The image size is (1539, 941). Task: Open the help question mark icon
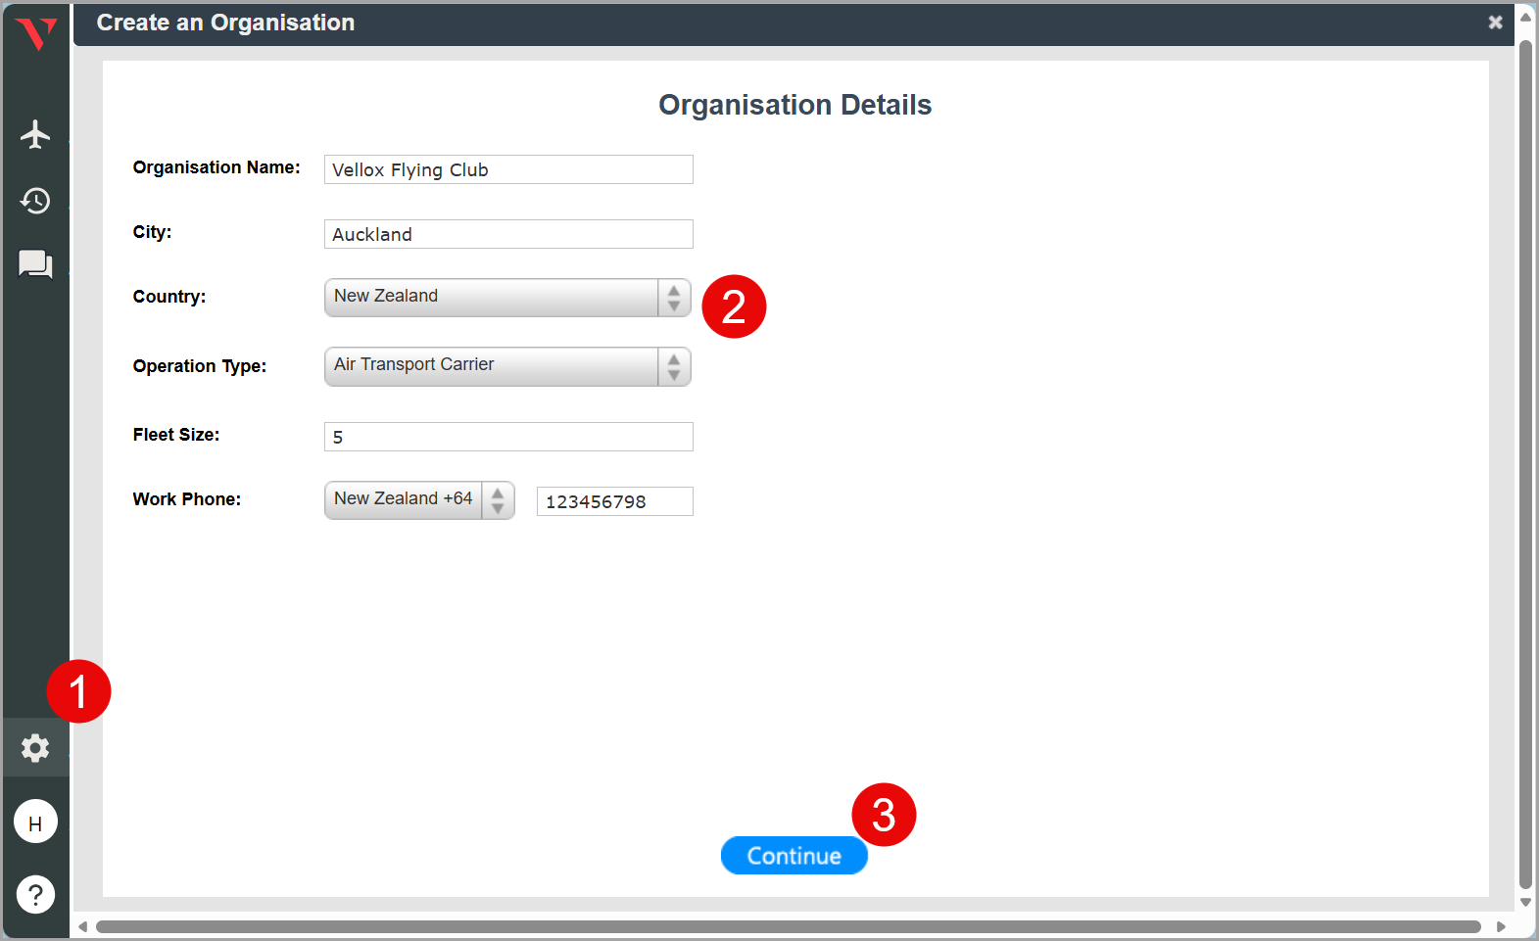point(35,894)
